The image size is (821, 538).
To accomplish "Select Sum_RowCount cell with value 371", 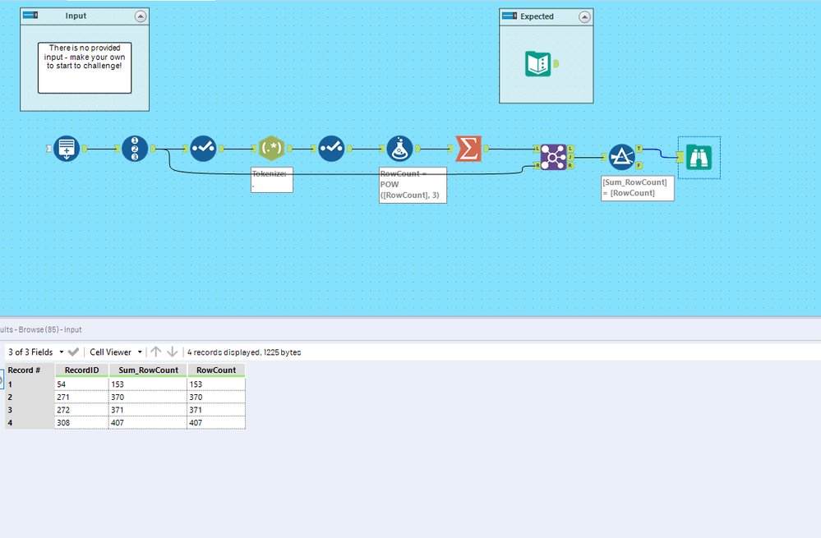I will coord(148,410).
